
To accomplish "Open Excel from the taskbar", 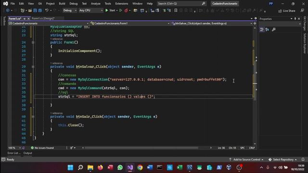I will 180,167.
